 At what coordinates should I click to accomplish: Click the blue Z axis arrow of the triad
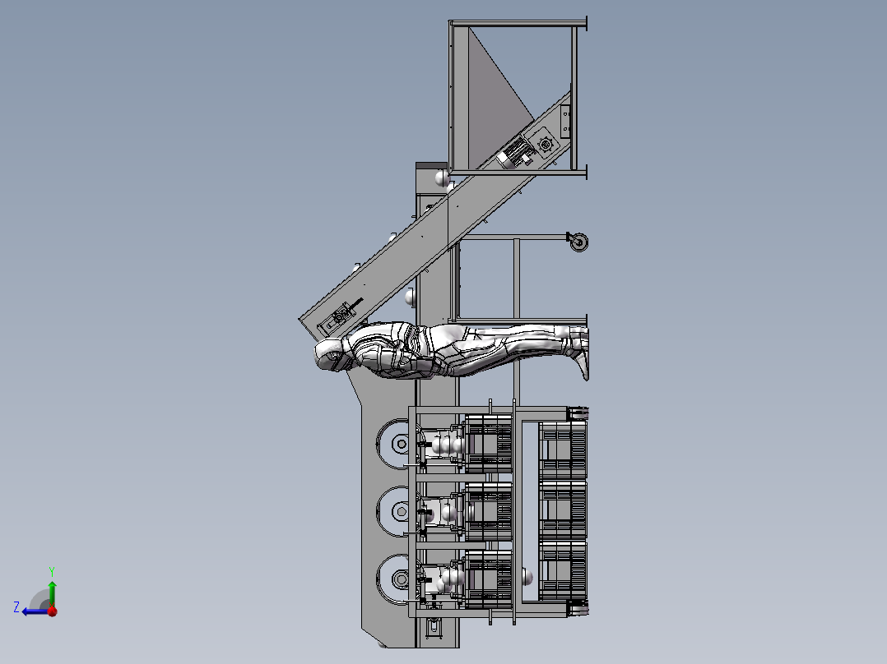click(34, 611)
